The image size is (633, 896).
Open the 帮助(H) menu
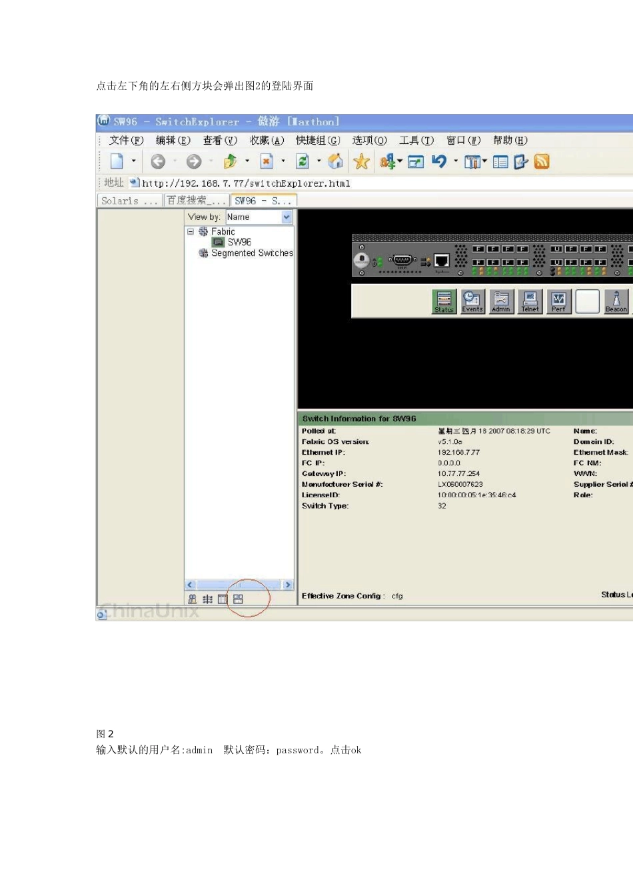point(510,140)
